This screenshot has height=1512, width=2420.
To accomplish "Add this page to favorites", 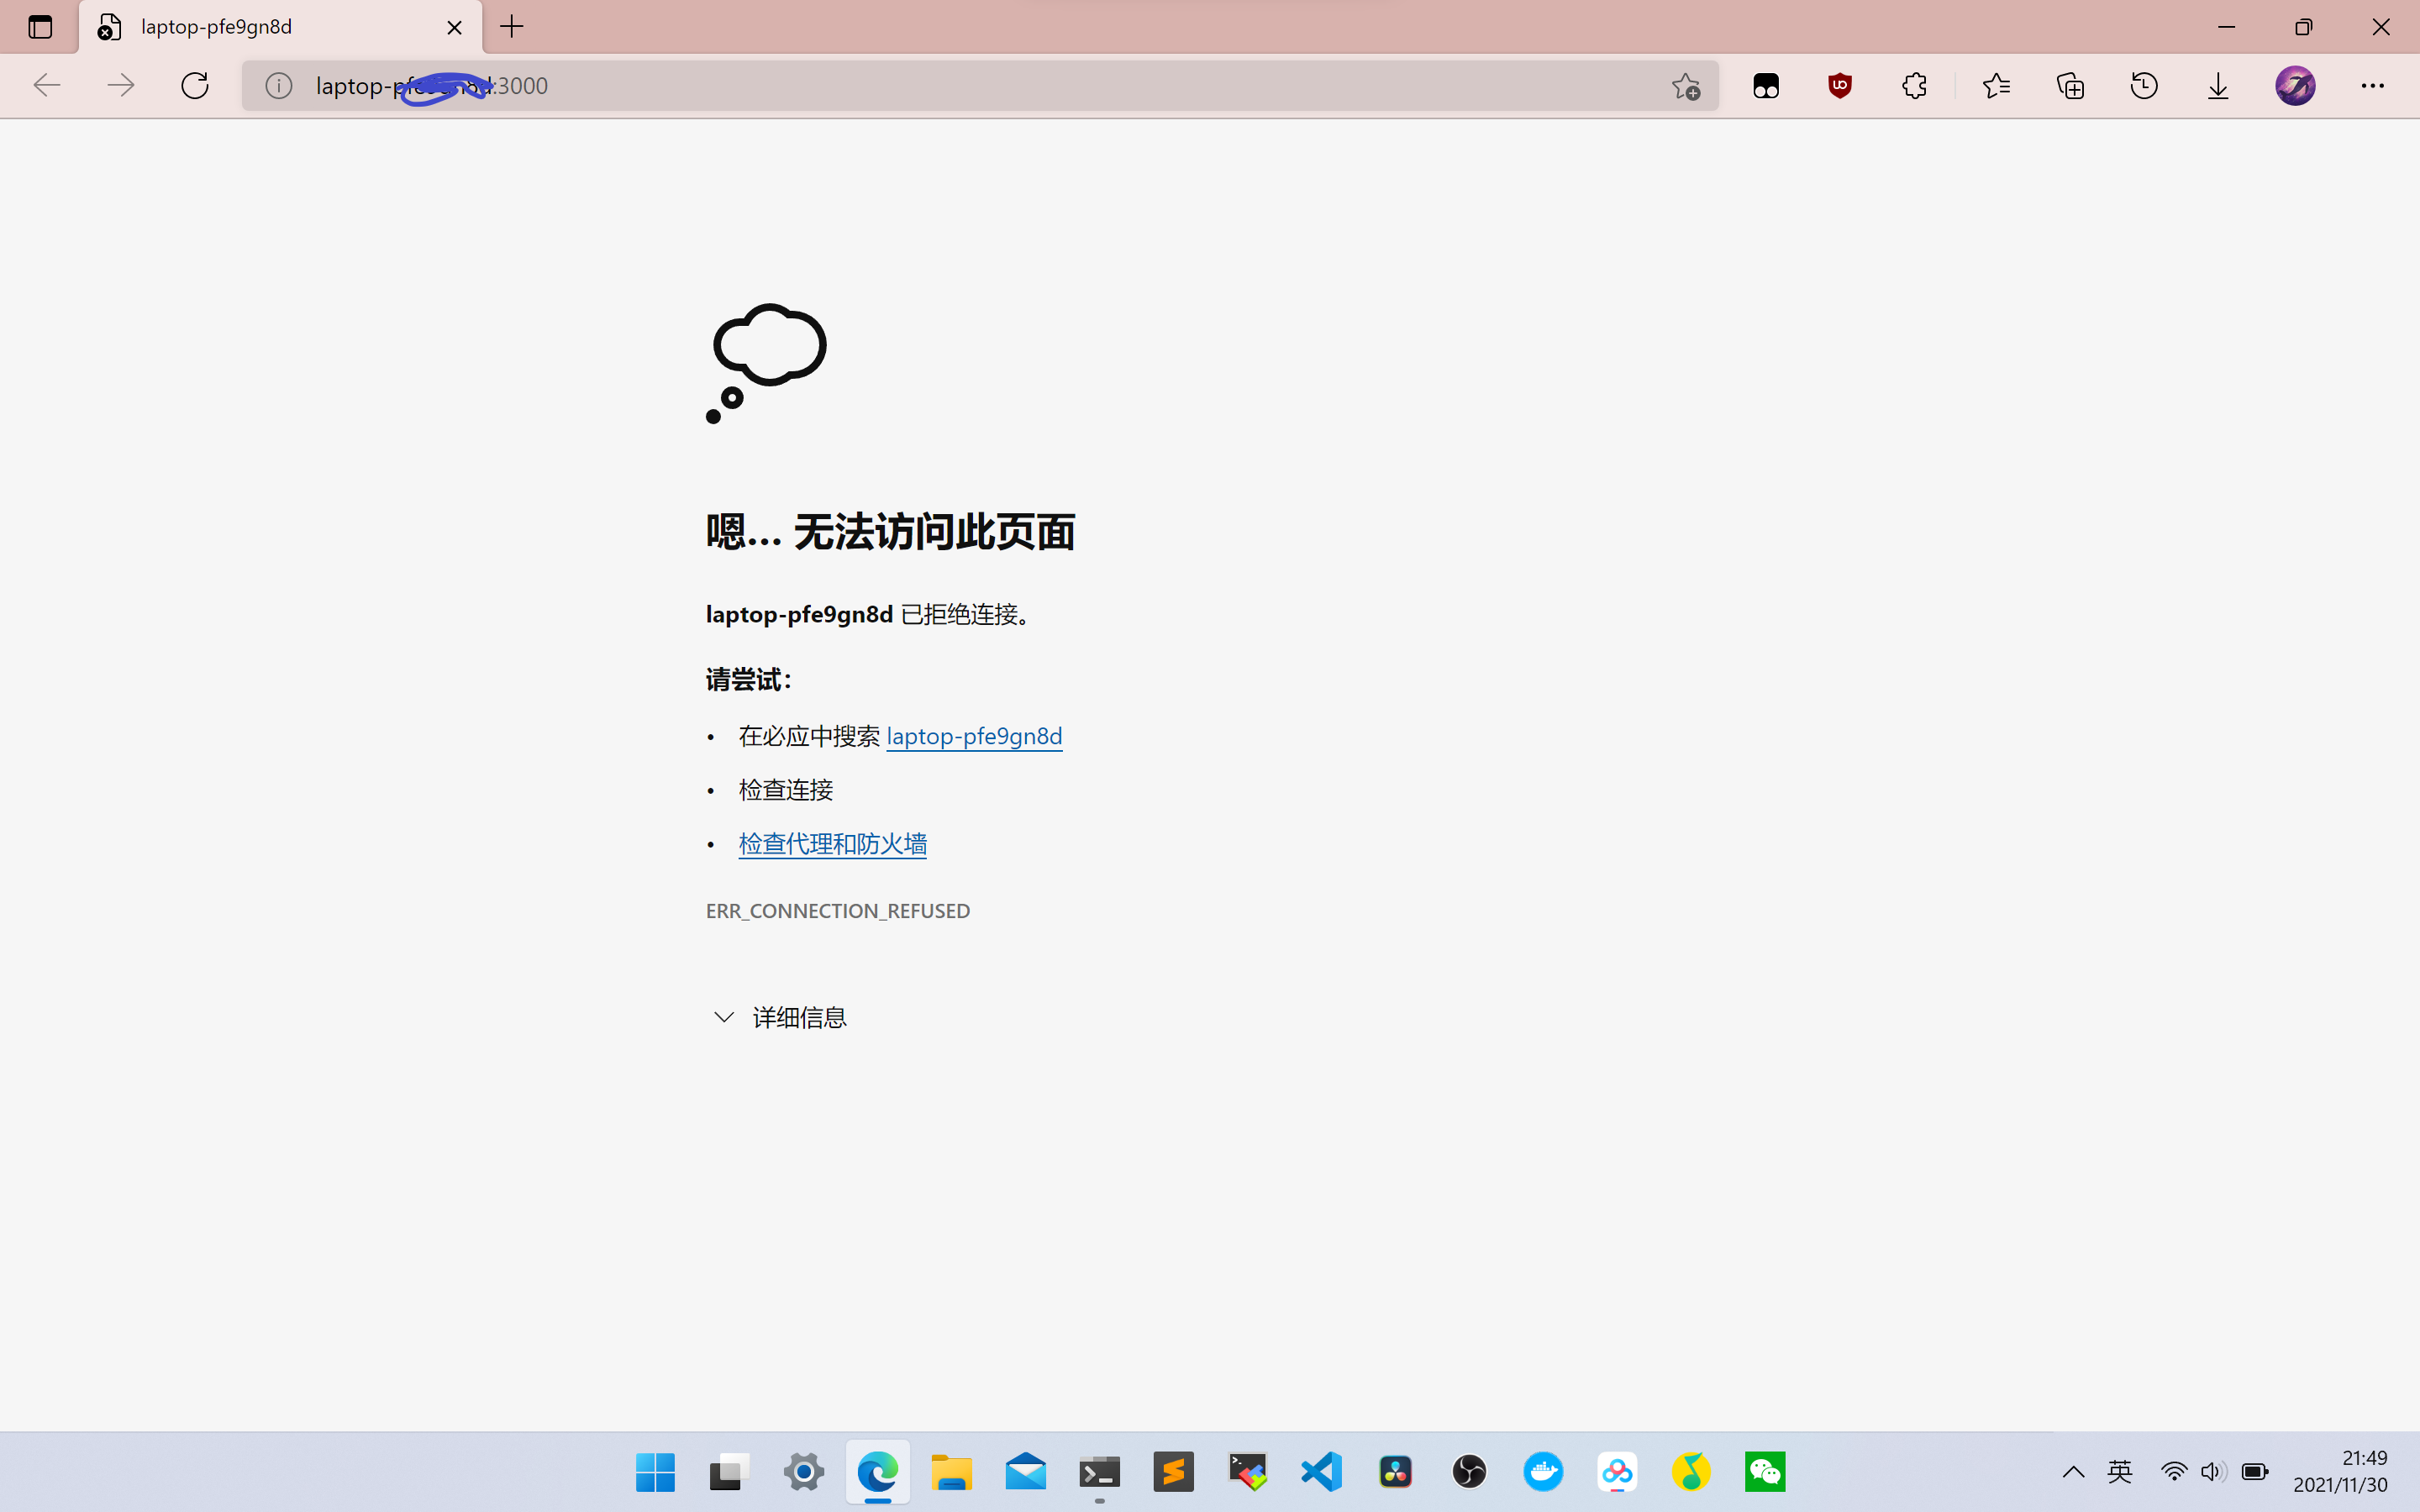I will point(1686,86).
